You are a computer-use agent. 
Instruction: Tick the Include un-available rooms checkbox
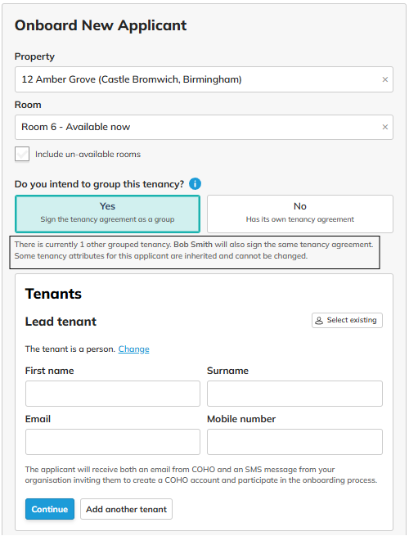[22, 154]
